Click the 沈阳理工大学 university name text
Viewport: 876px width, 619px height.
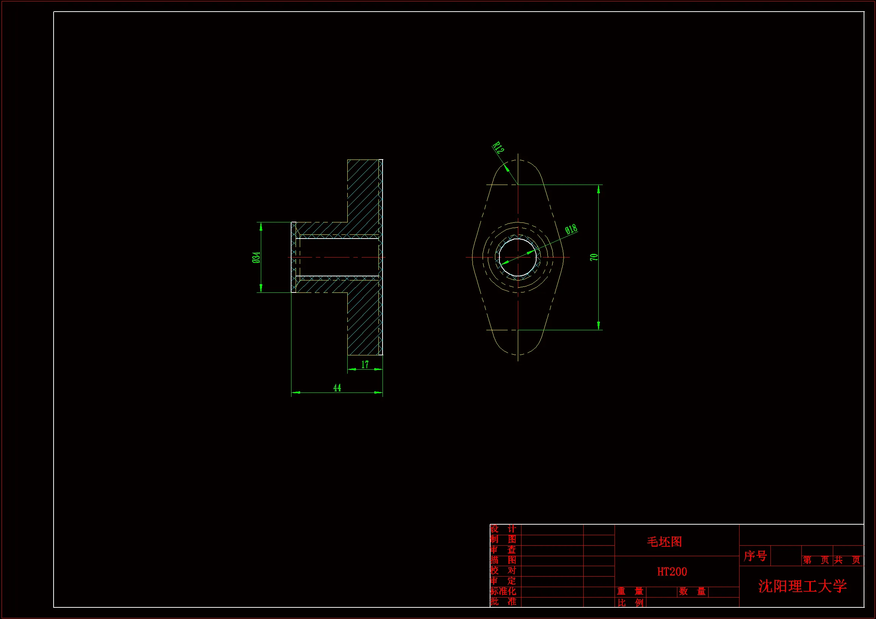[802, 586]
